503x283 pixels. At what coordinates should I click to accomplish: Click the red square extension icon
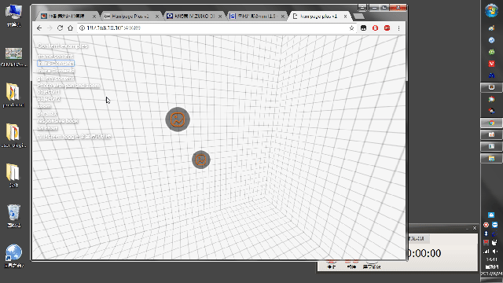point(387,28)
